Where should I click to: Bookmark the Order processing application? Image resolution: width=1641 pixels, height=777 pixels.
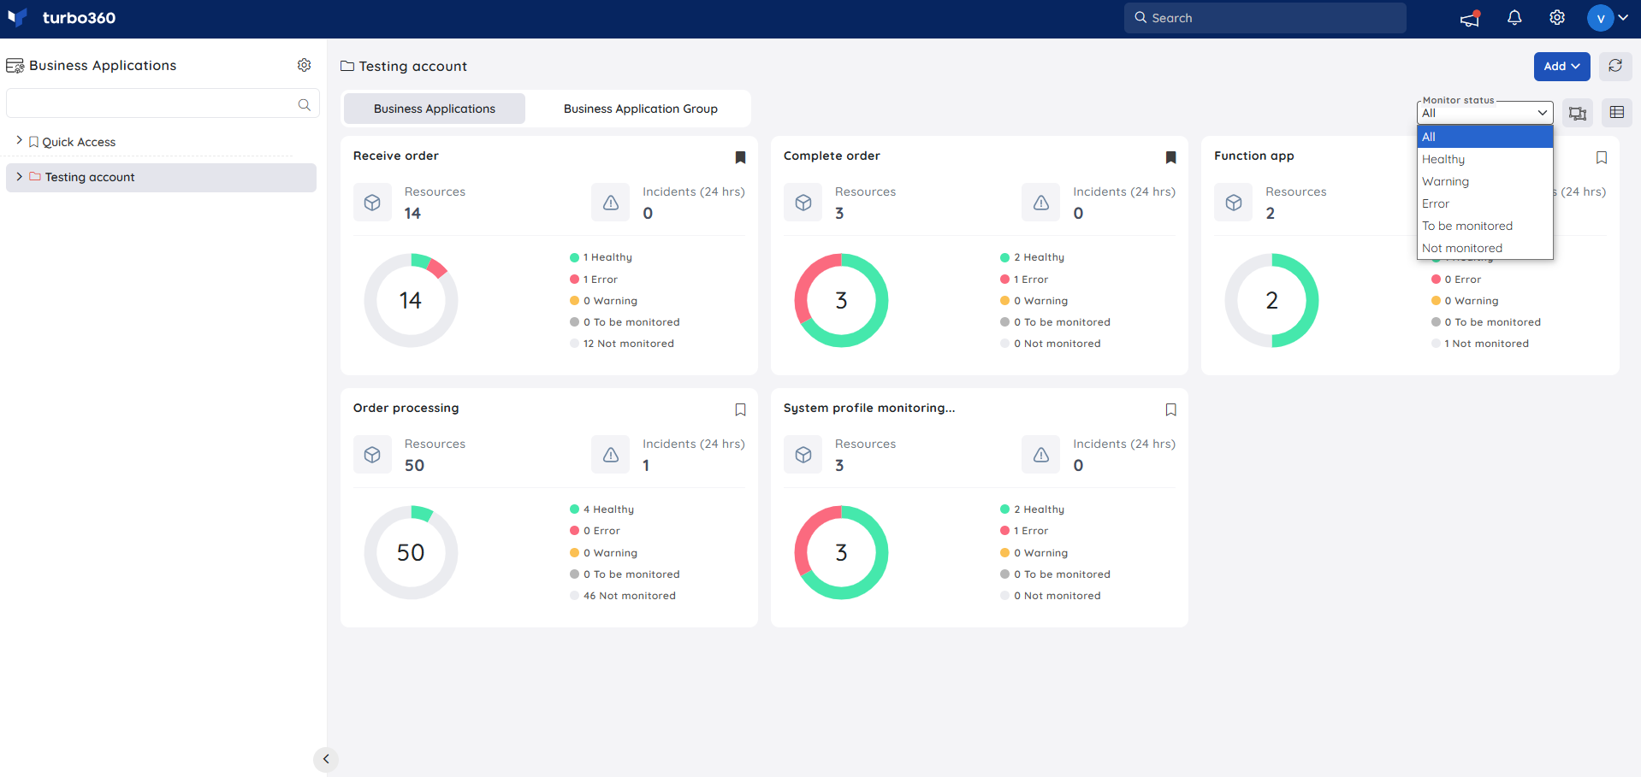(x=741, y=409)
